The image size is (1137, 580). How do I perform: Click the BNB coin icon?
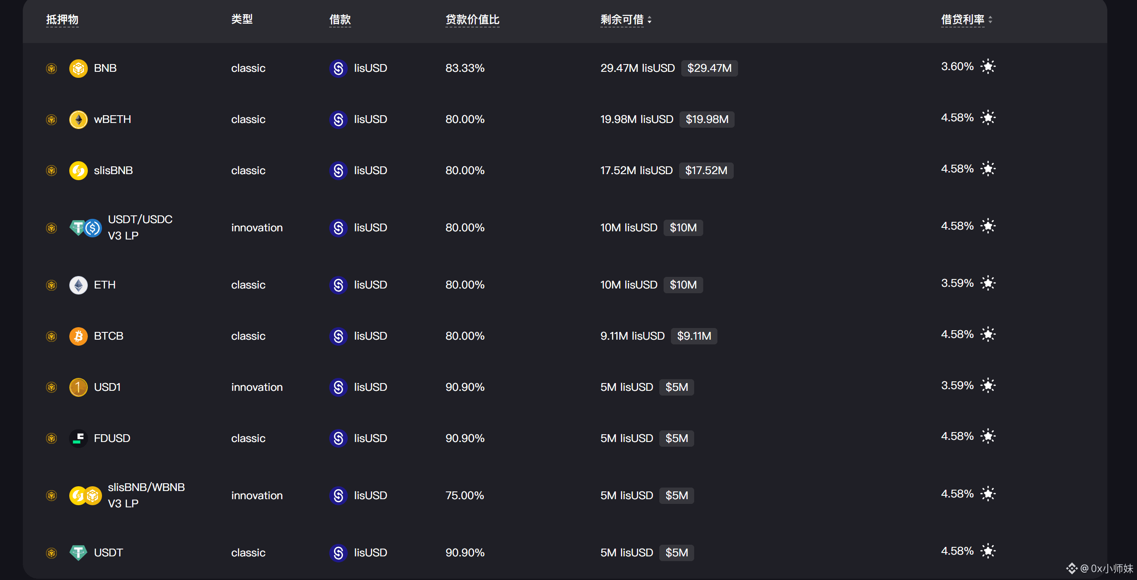(78, 68)
